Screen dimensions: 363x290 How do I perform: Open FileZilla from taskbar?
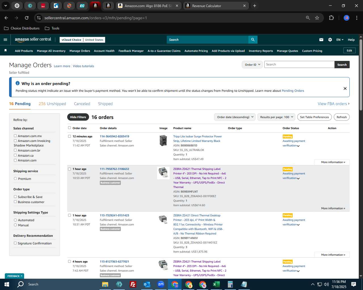click(x=133, y=284)
